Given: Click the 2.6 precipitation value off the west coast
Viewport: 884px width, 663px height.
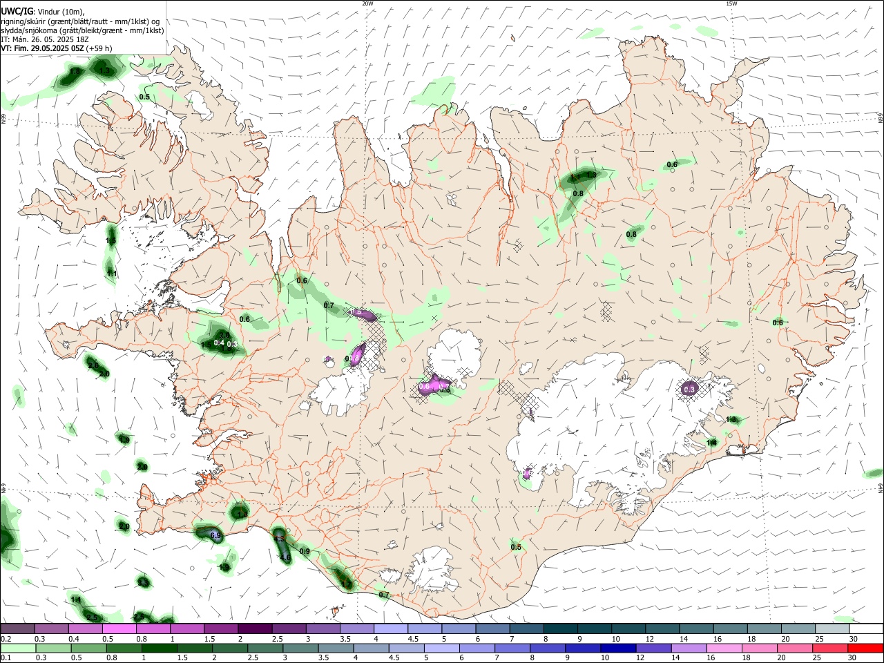Looking at the screenshot, I should pos(93,365).
